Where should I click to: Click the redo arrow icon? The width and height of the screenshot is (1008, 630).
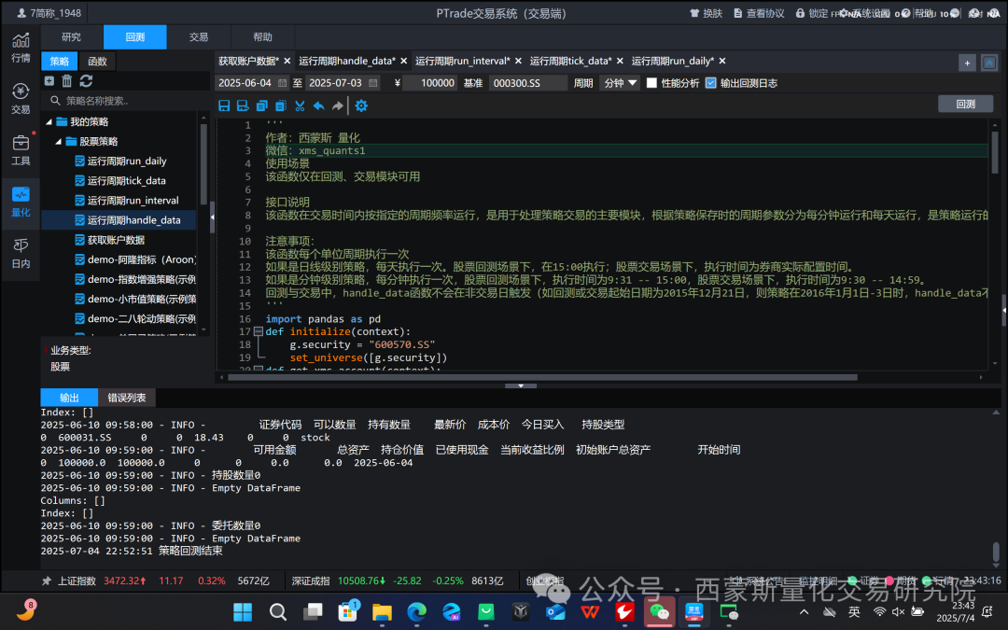[338, 106]
